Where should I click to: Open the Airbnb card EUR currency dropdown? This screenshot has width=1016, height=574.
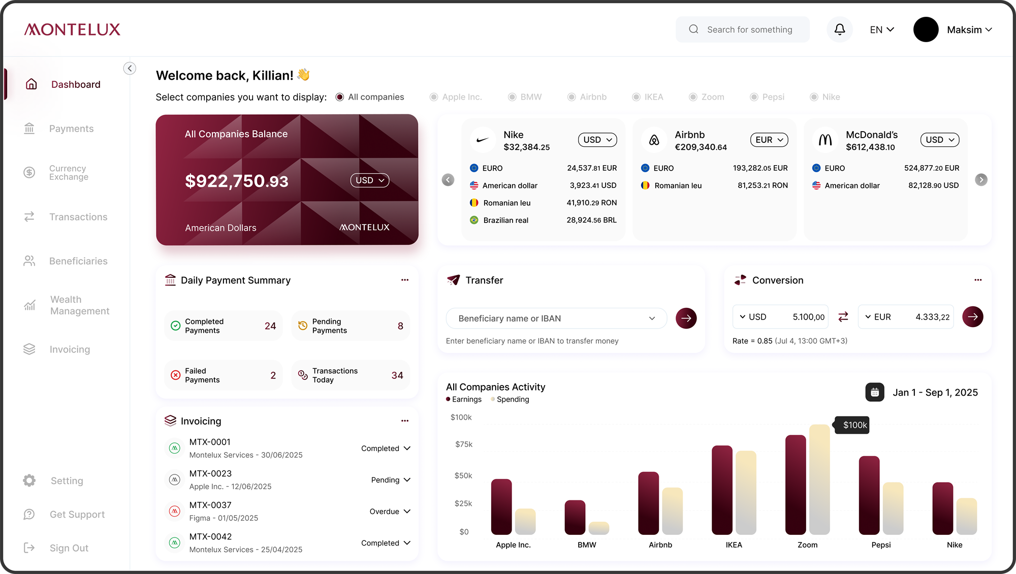[769, 140]
